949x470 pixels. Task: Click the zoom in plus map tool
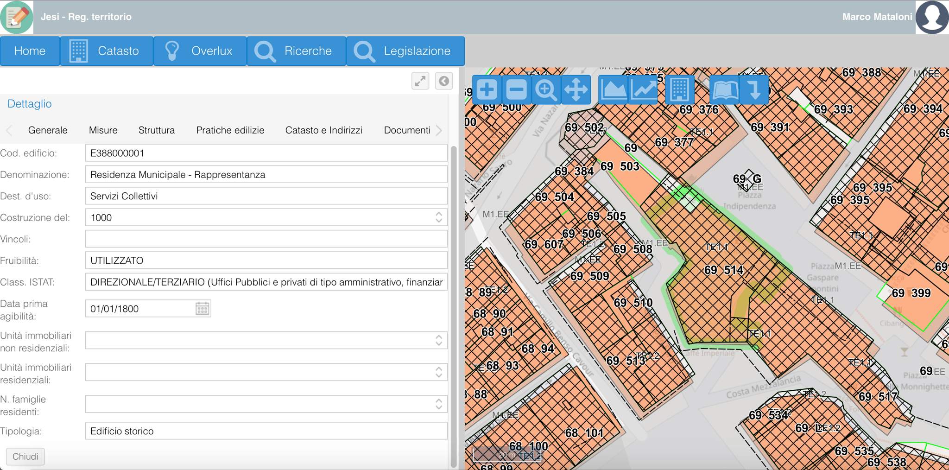coord(487,89)
